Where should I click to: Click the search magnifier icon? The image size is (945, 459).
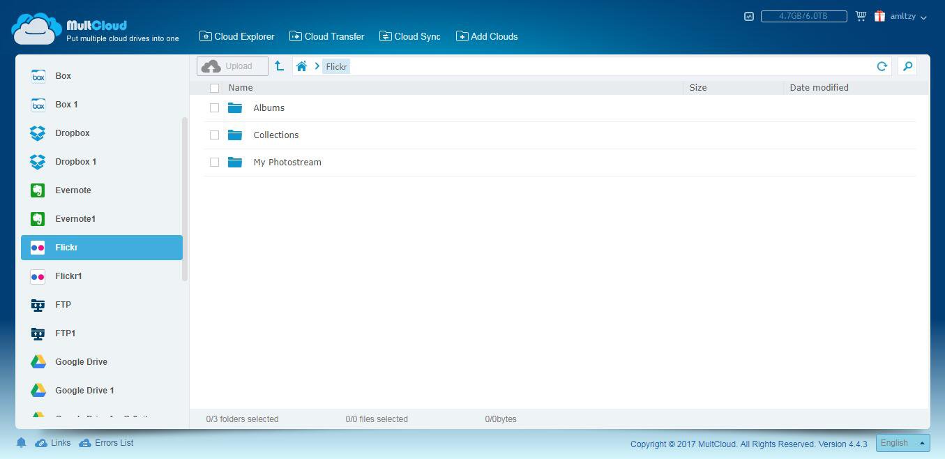[x=907, y=66]
